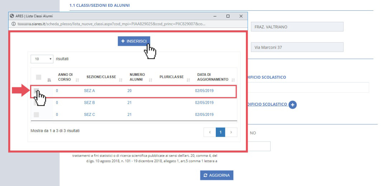Sort by DATA DI AGGIORNAMENTO sort icon
Image resolution: width=381 pixels, height=186 pixels.
(x=233, y=79)
